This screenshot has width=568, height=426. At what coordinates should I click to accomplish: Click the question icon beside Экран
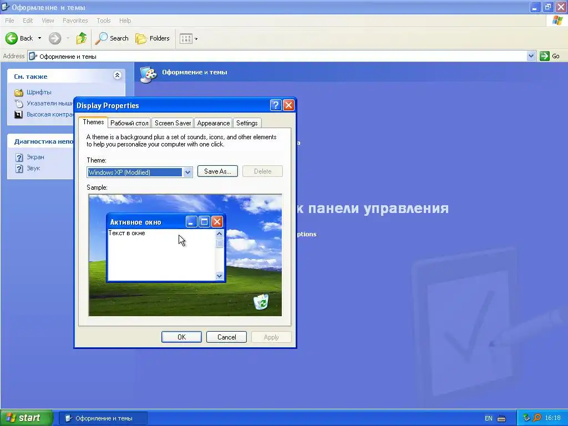19,158
